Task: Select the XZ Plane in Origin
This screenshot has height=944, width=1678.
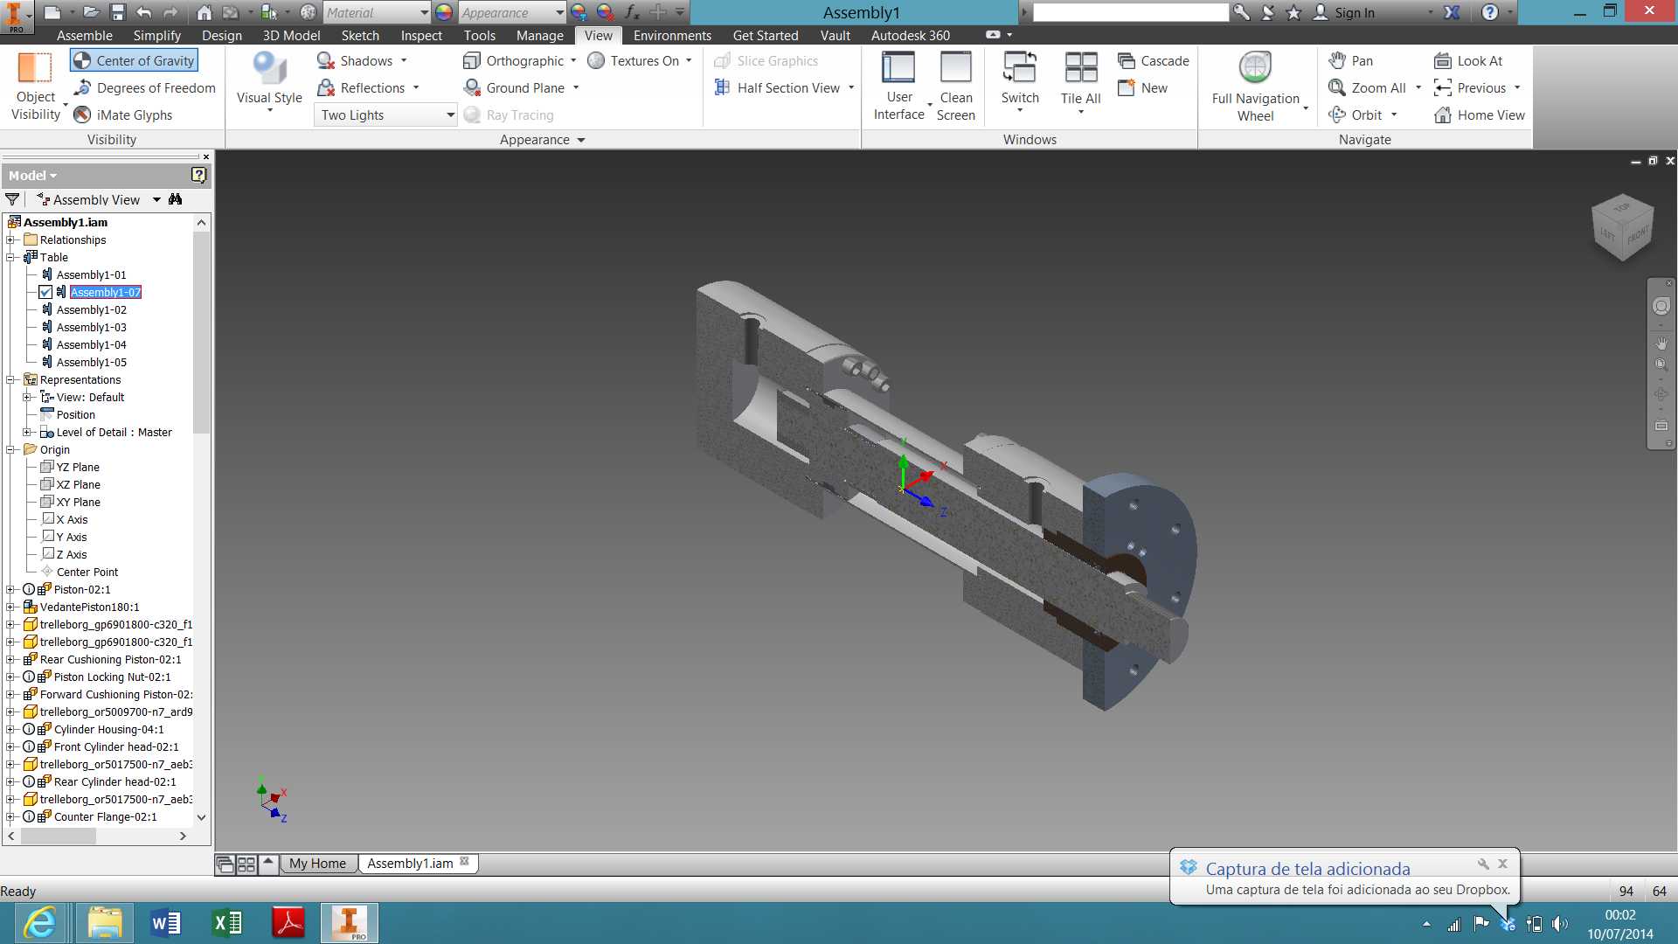Action: 78,484
